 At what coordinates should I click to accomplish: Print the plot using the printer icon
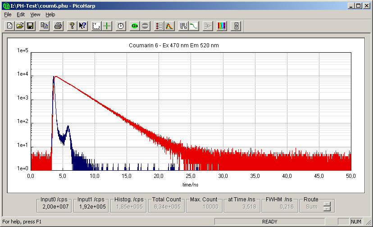tap(58, 26)
